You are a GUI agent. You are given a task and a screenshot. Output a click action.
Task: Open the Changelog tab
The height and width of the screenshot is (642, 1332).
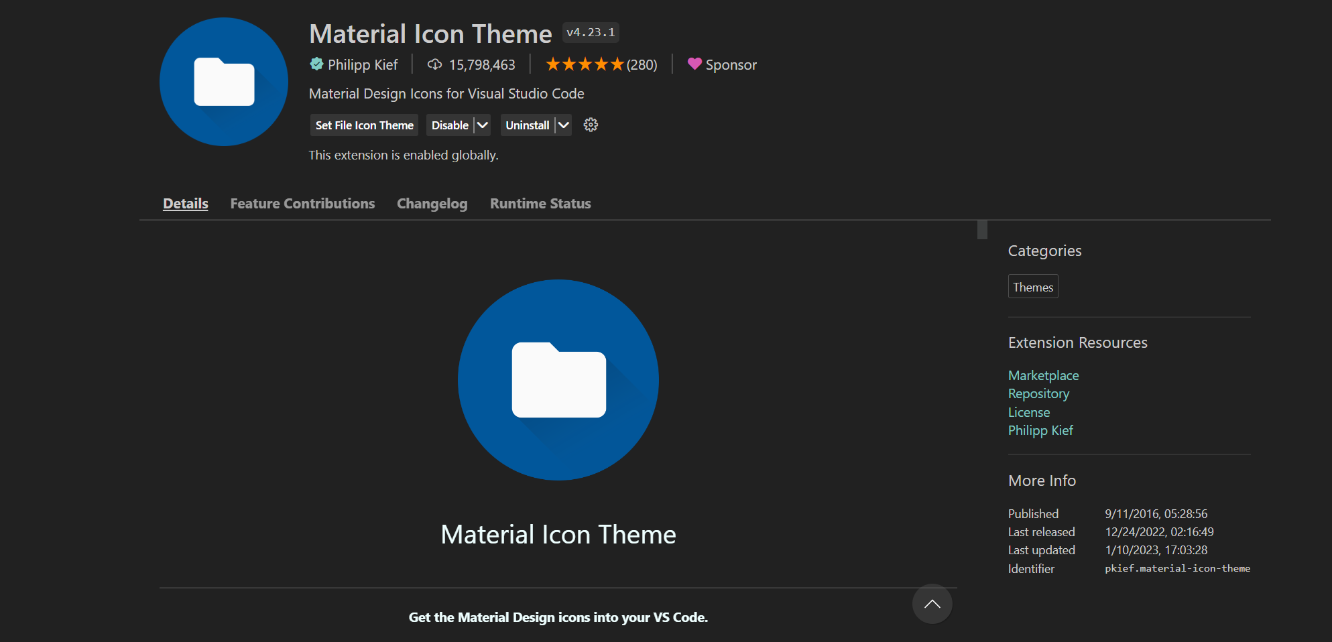point(432,204)
